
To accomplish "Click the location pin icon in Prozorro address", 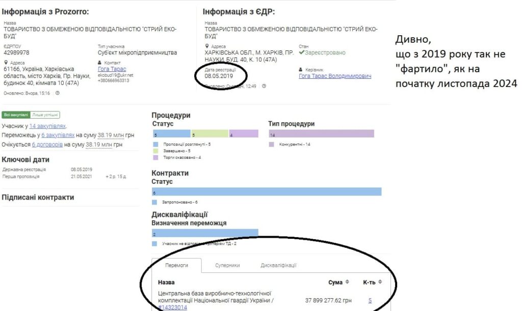I will (x=5, y=63).
